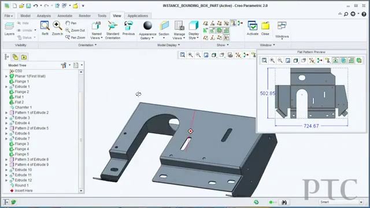370x208 pixels.
Task: Return to the Previous view orientation
Action: pos(128,28)
